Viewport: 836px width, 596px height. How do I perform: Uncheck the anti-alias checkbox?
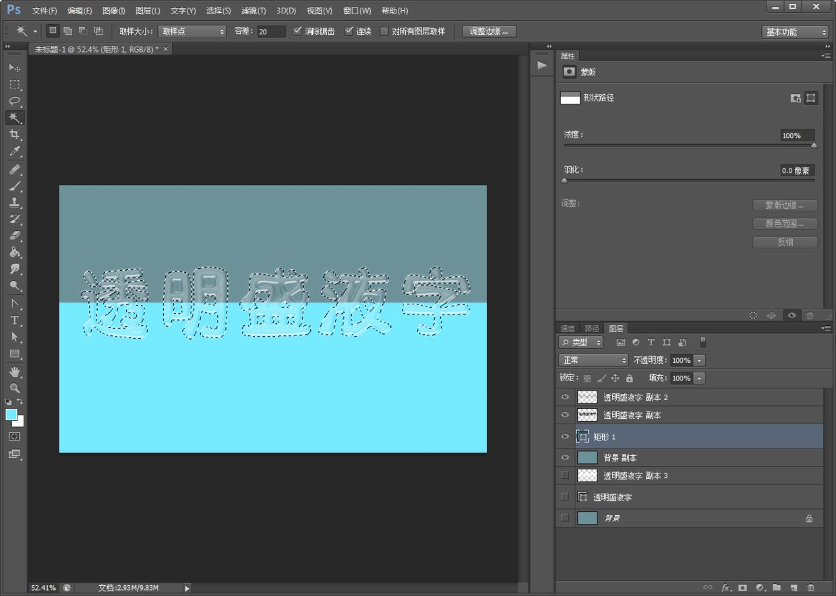click(297, 31)
